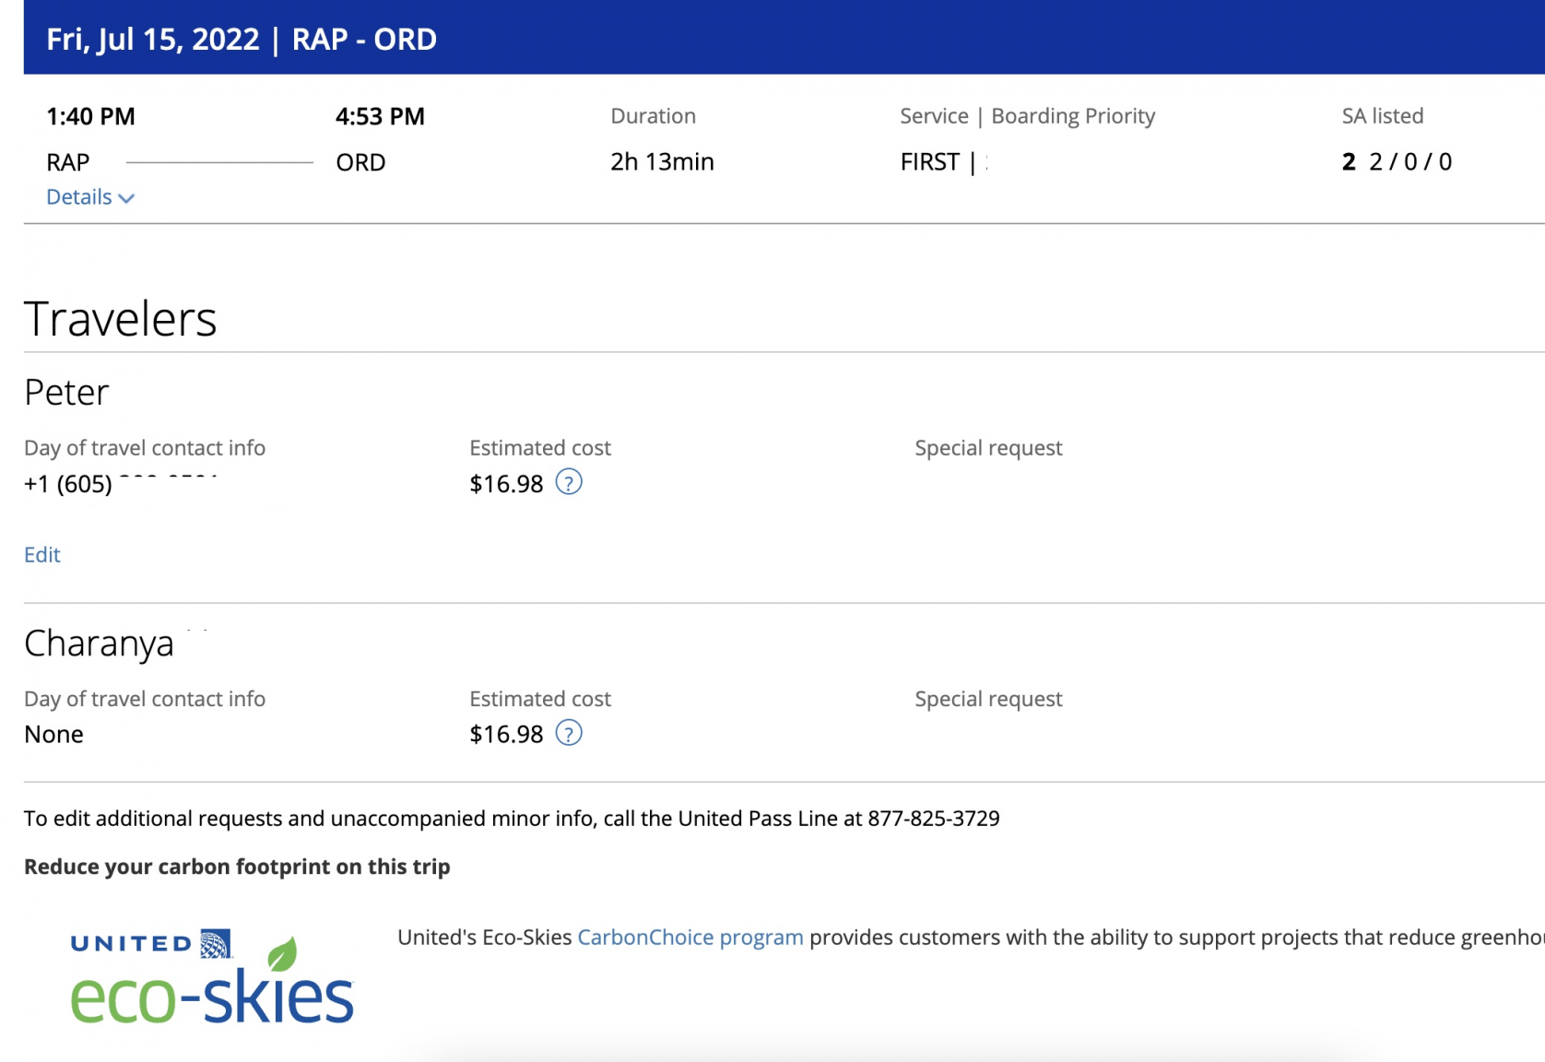
Task: Click the FIRST service class text
Action: (x=929, y=162)
